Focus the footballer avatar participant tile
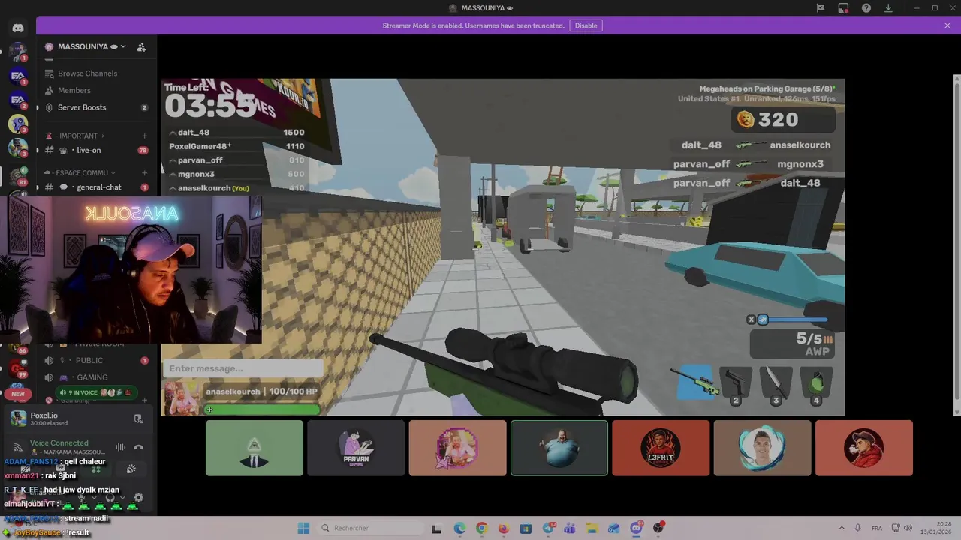961x540 pixels. (762, 448)
